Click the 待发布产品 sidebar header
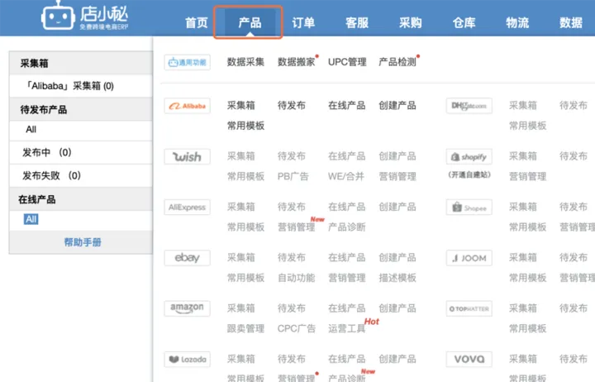595x382 pixels. [x=81, y=110]
